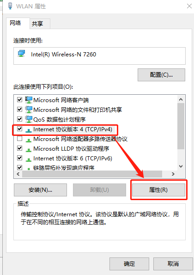The width and height of the screenshot is (194, 275).
Task: Select the 网络 tab
Action: point(15,23)
